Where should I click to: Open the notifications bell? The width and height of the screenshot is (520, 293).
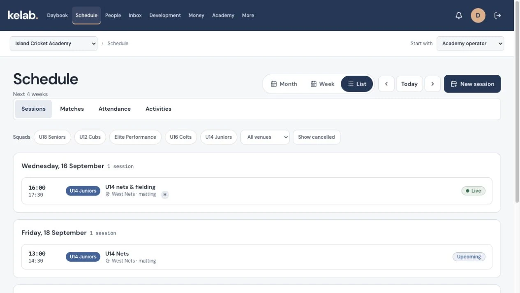(459, 16)
